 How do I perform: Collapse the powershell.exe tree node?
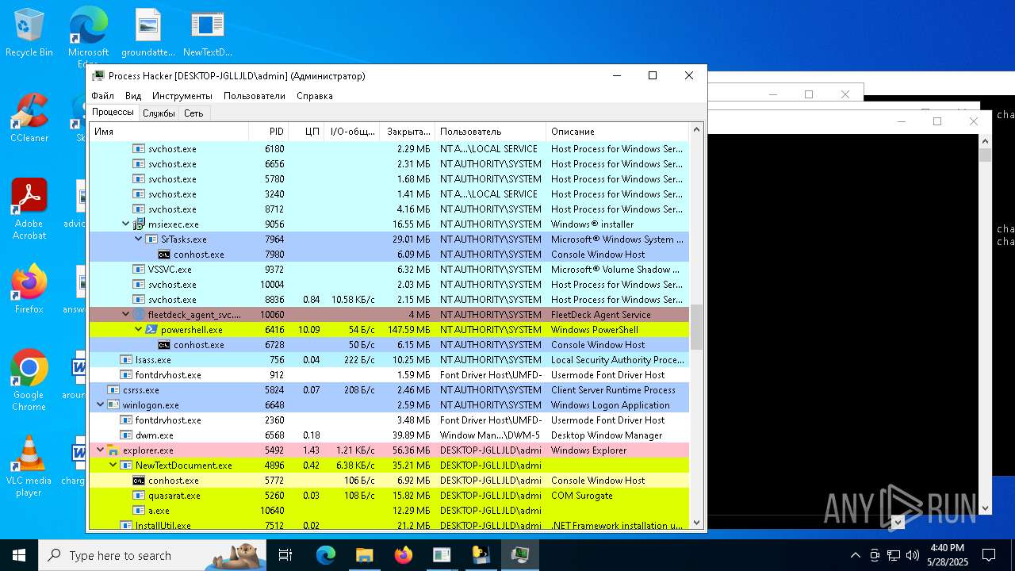point(138,330)
